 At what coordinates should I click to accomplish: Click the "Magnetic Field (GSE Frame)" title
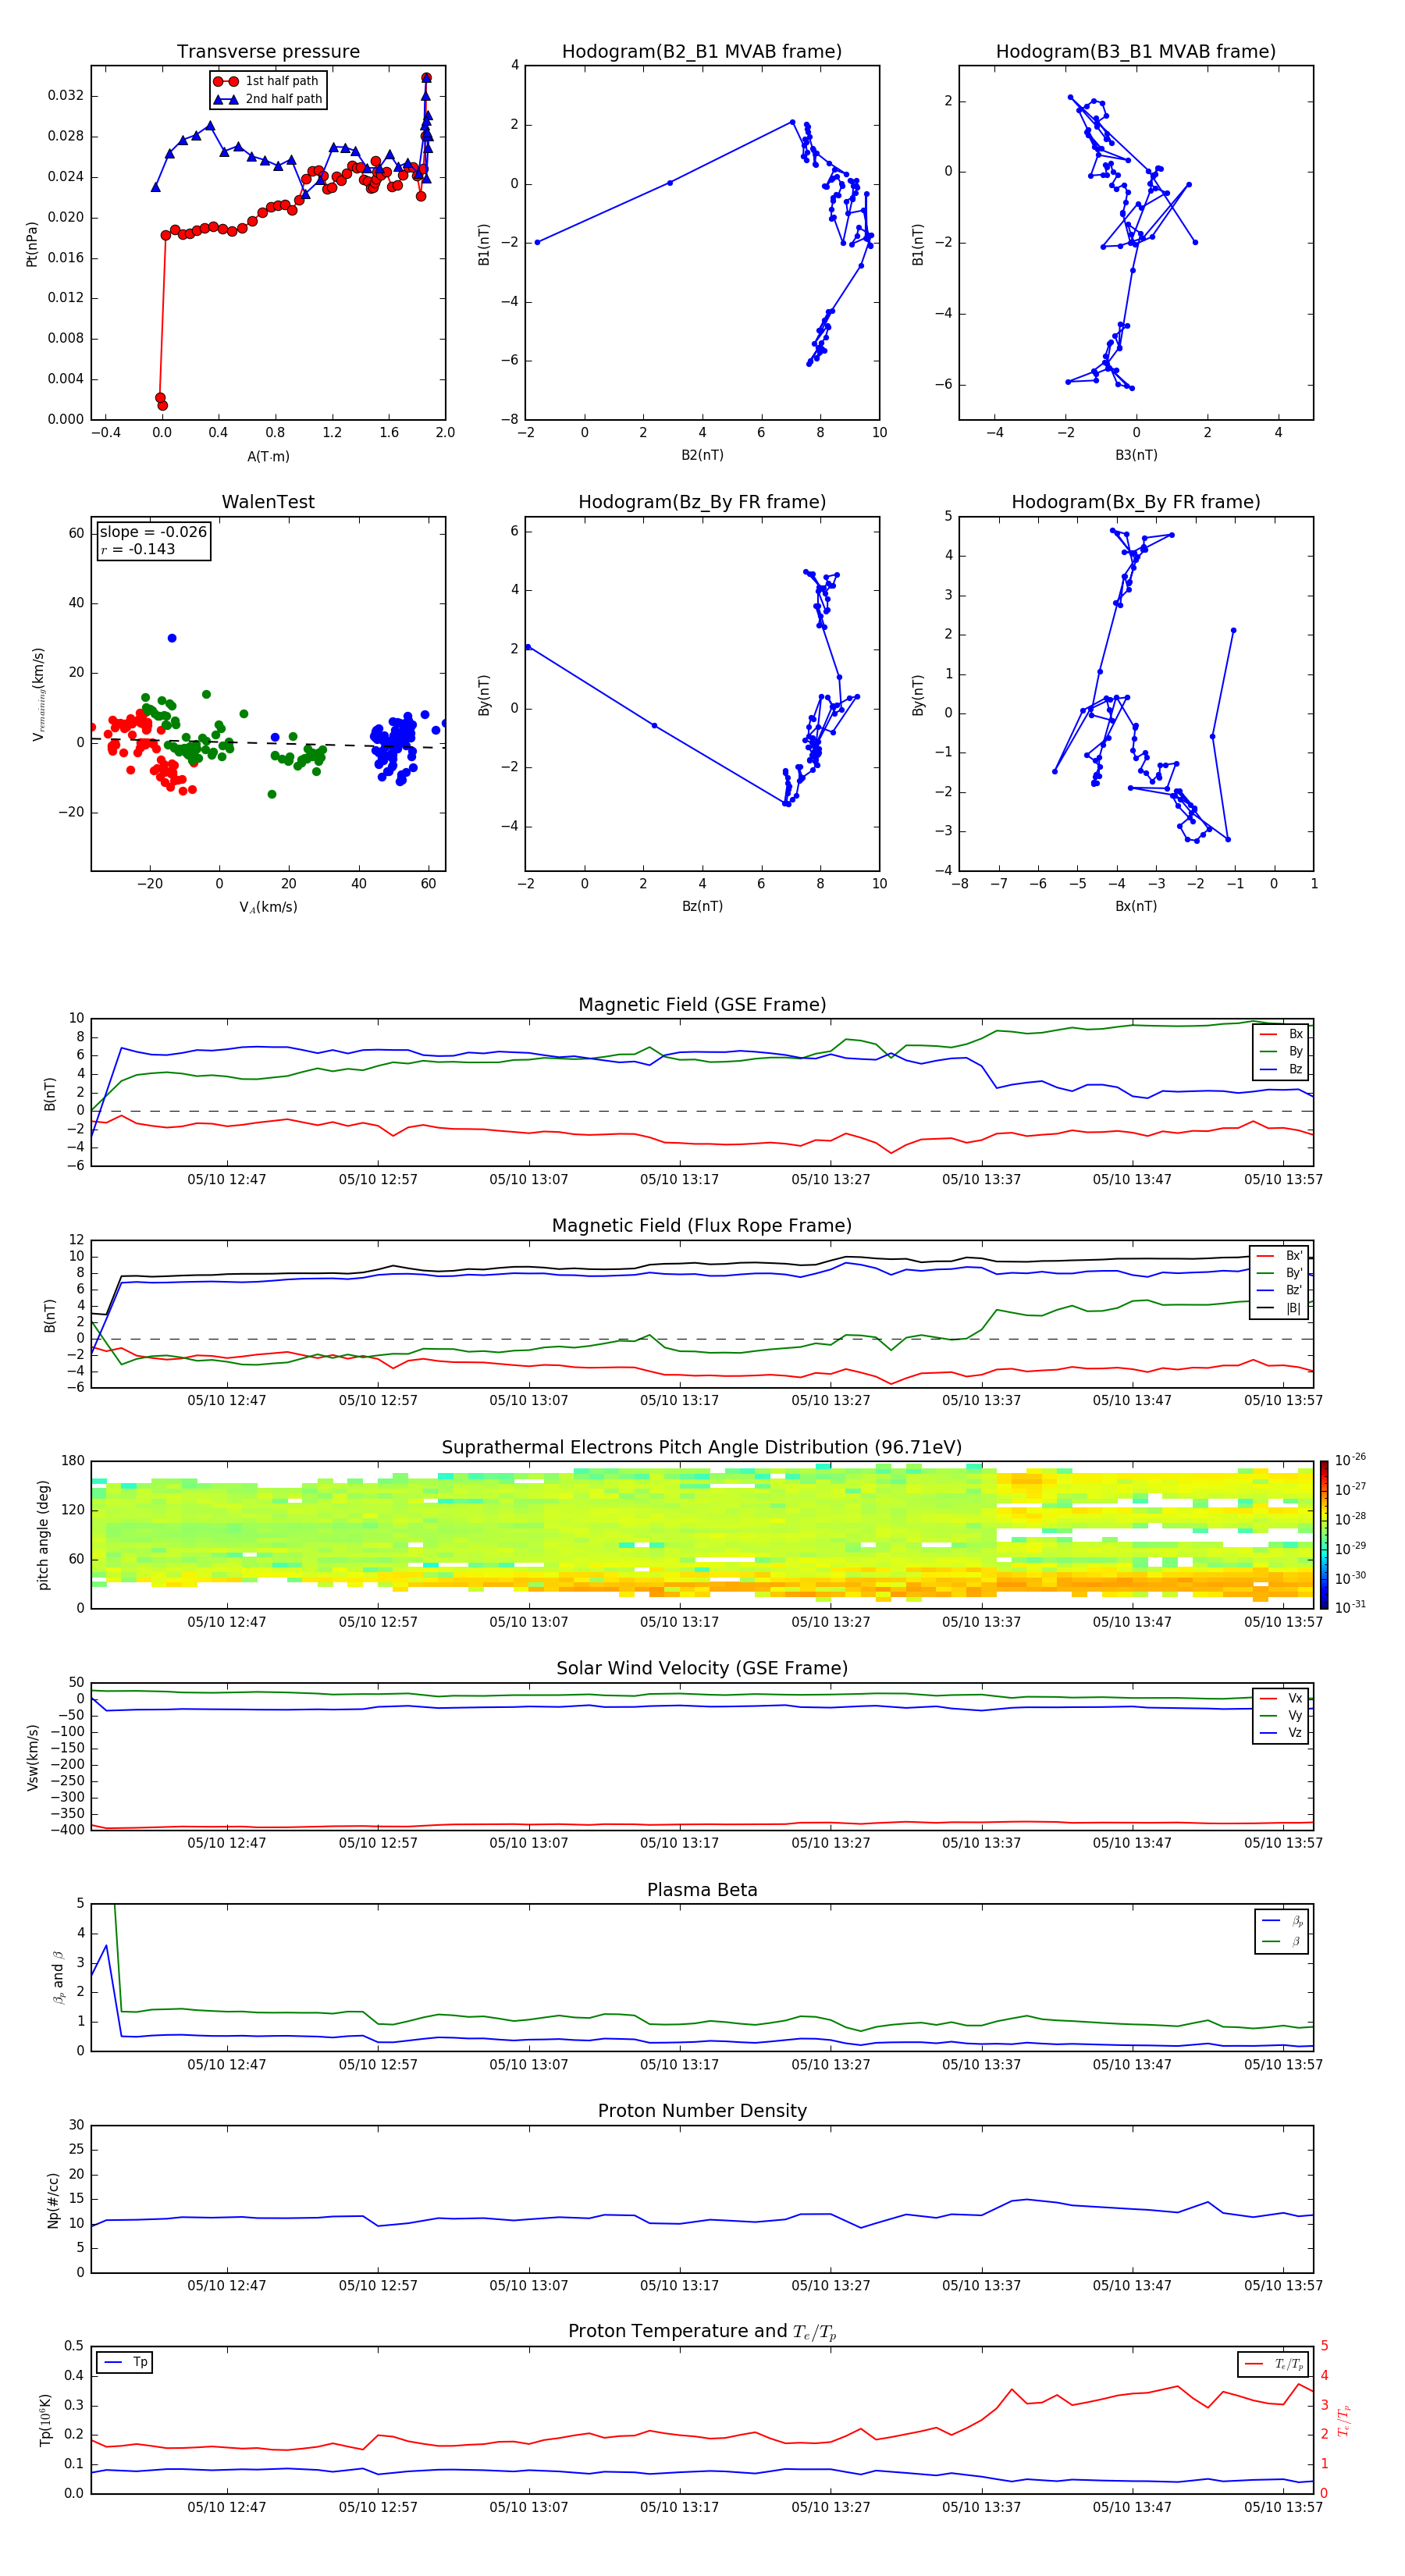[702, 1005]
